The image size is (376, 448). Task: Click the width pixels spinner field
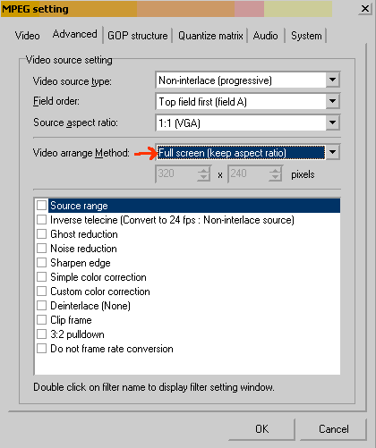click(x=176, y=173)
